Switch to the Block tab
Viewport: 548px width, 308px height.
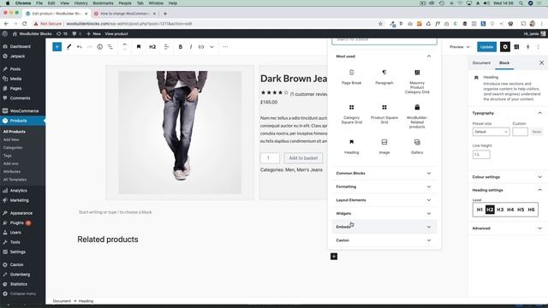504,62
